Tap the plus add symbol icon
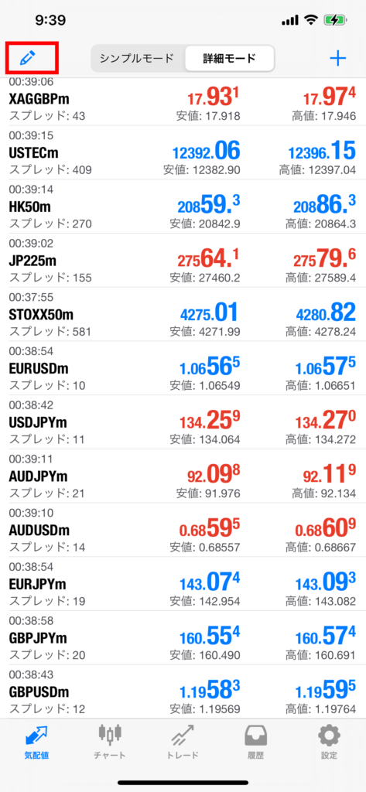 pyautogui.click(x=337, y=59)
